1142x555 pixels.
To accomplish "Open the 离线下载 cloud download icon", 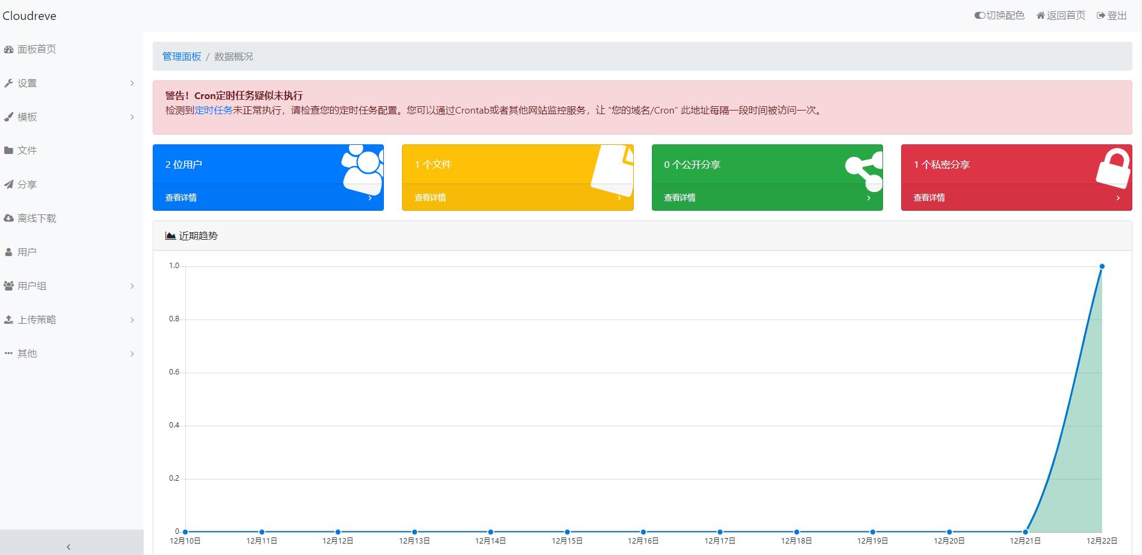I will (8, 218).
